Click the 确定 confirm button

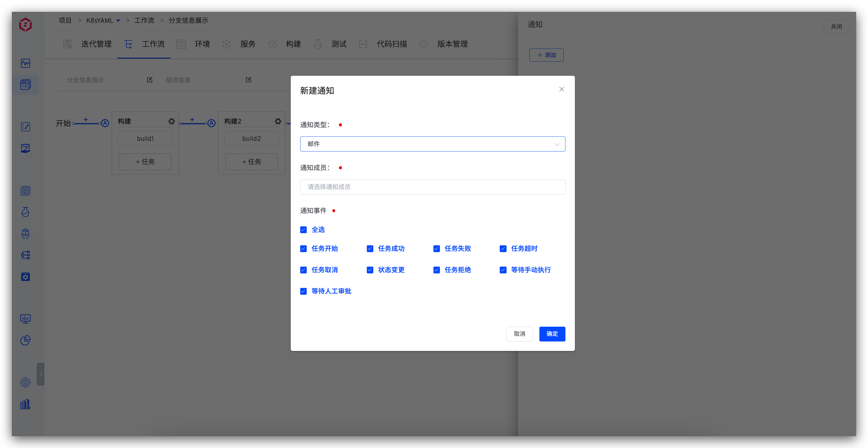pyautogui.click(x=552, y=334)
